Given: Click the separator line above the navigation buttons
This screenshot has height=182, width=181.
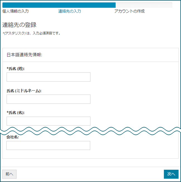Looking at the screenshot, I should [90, 167].
